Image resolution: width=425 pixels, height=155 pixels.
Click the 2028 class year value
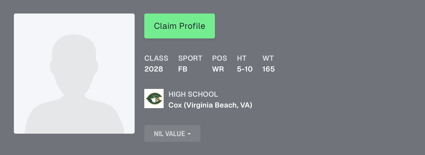(154, 69)
